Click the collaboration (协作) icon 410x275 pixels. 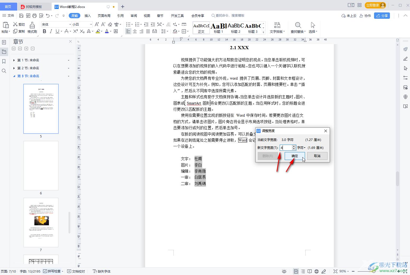[x=365, y=16]
